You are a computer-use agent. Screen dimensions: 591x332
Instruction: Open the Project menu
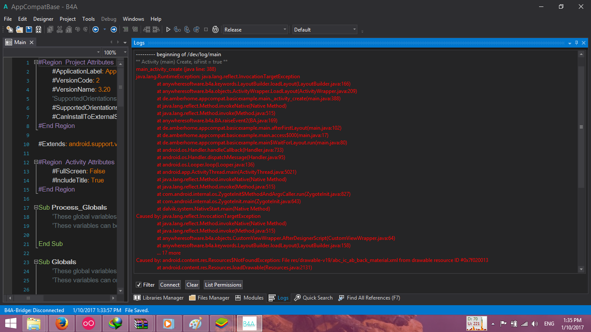tap(67, 19)
